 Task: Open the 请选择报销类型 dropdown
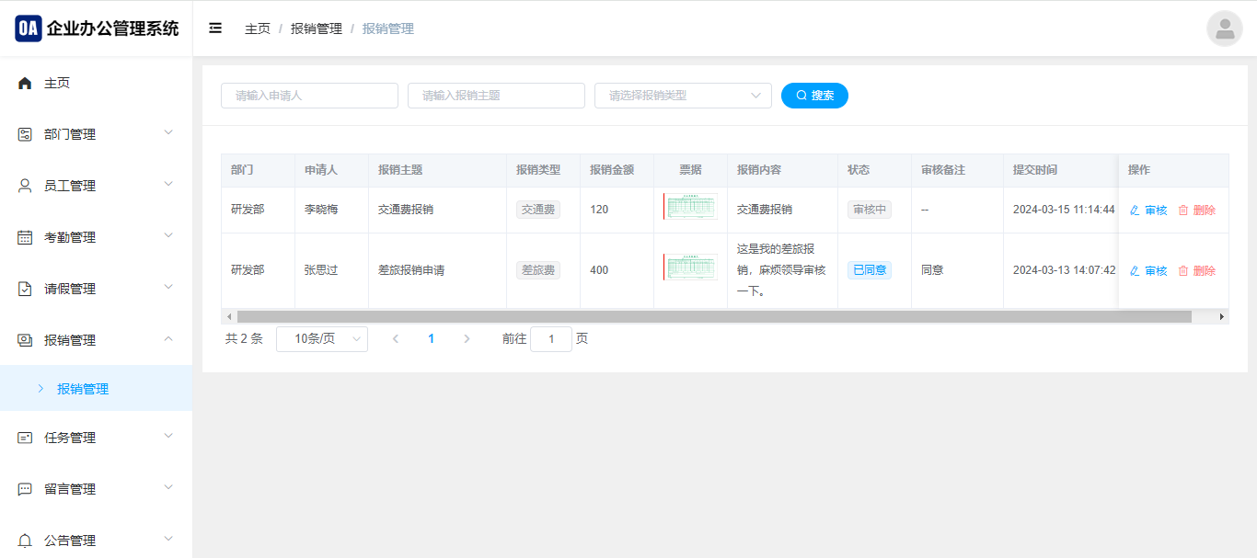click(x=683, y=96)
